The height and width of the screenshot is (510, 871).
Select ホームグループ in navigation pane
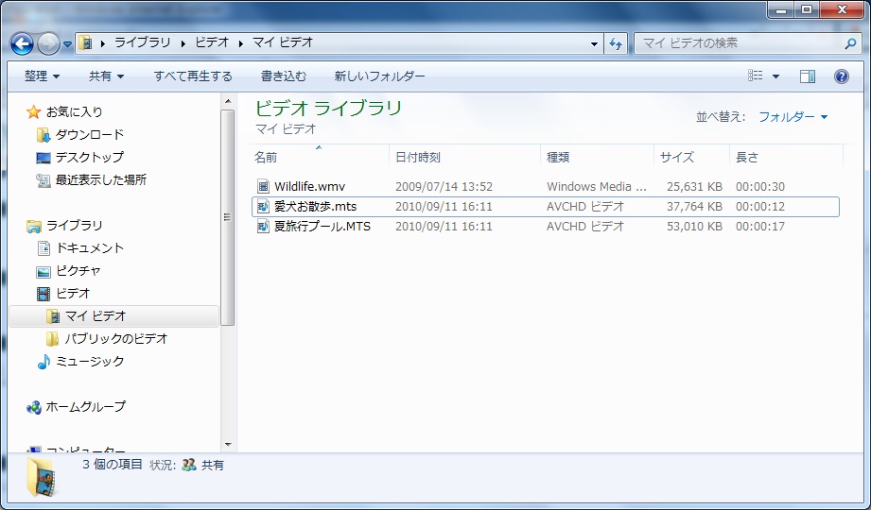[85, 407]
